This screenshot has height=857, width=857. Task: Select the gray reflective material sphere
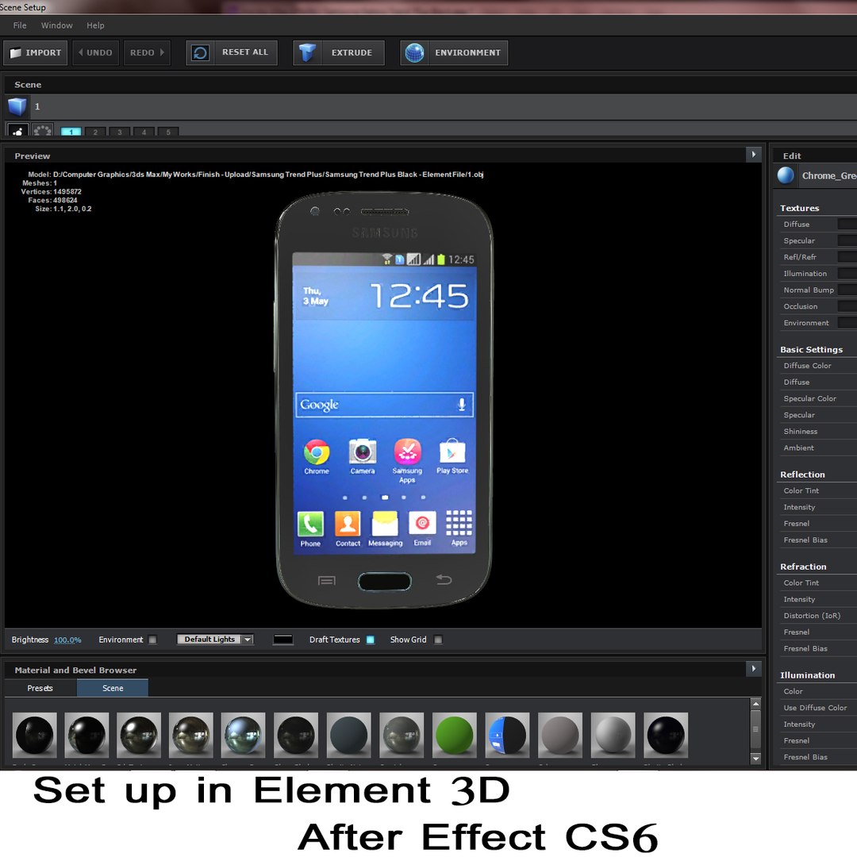click(402, 735)
